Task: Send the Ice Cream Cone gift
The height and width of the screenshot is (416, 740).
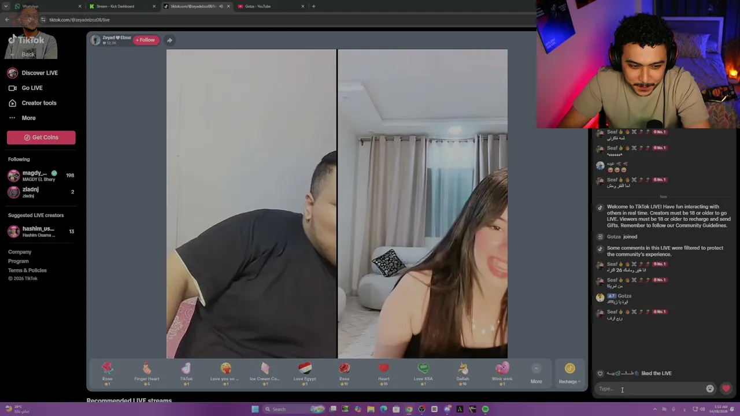Action: (x=265, y=374)
